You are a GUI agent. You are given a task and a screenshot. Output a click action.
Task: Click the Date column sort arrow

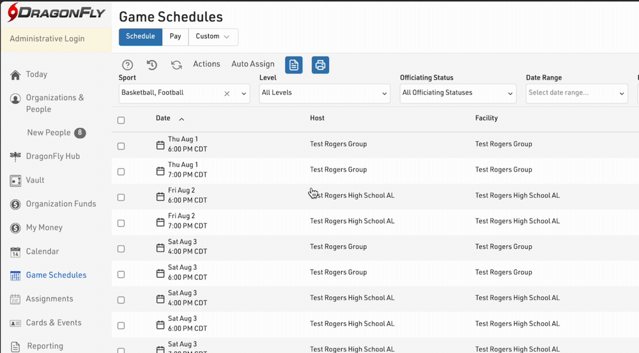181,119
